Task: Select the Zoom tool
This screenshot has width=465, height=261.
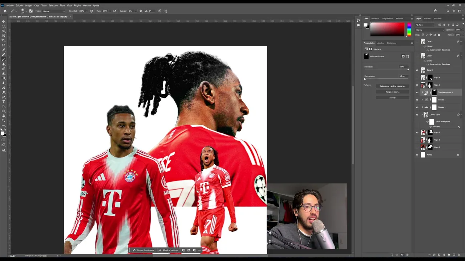Action: tap(4, 121)
